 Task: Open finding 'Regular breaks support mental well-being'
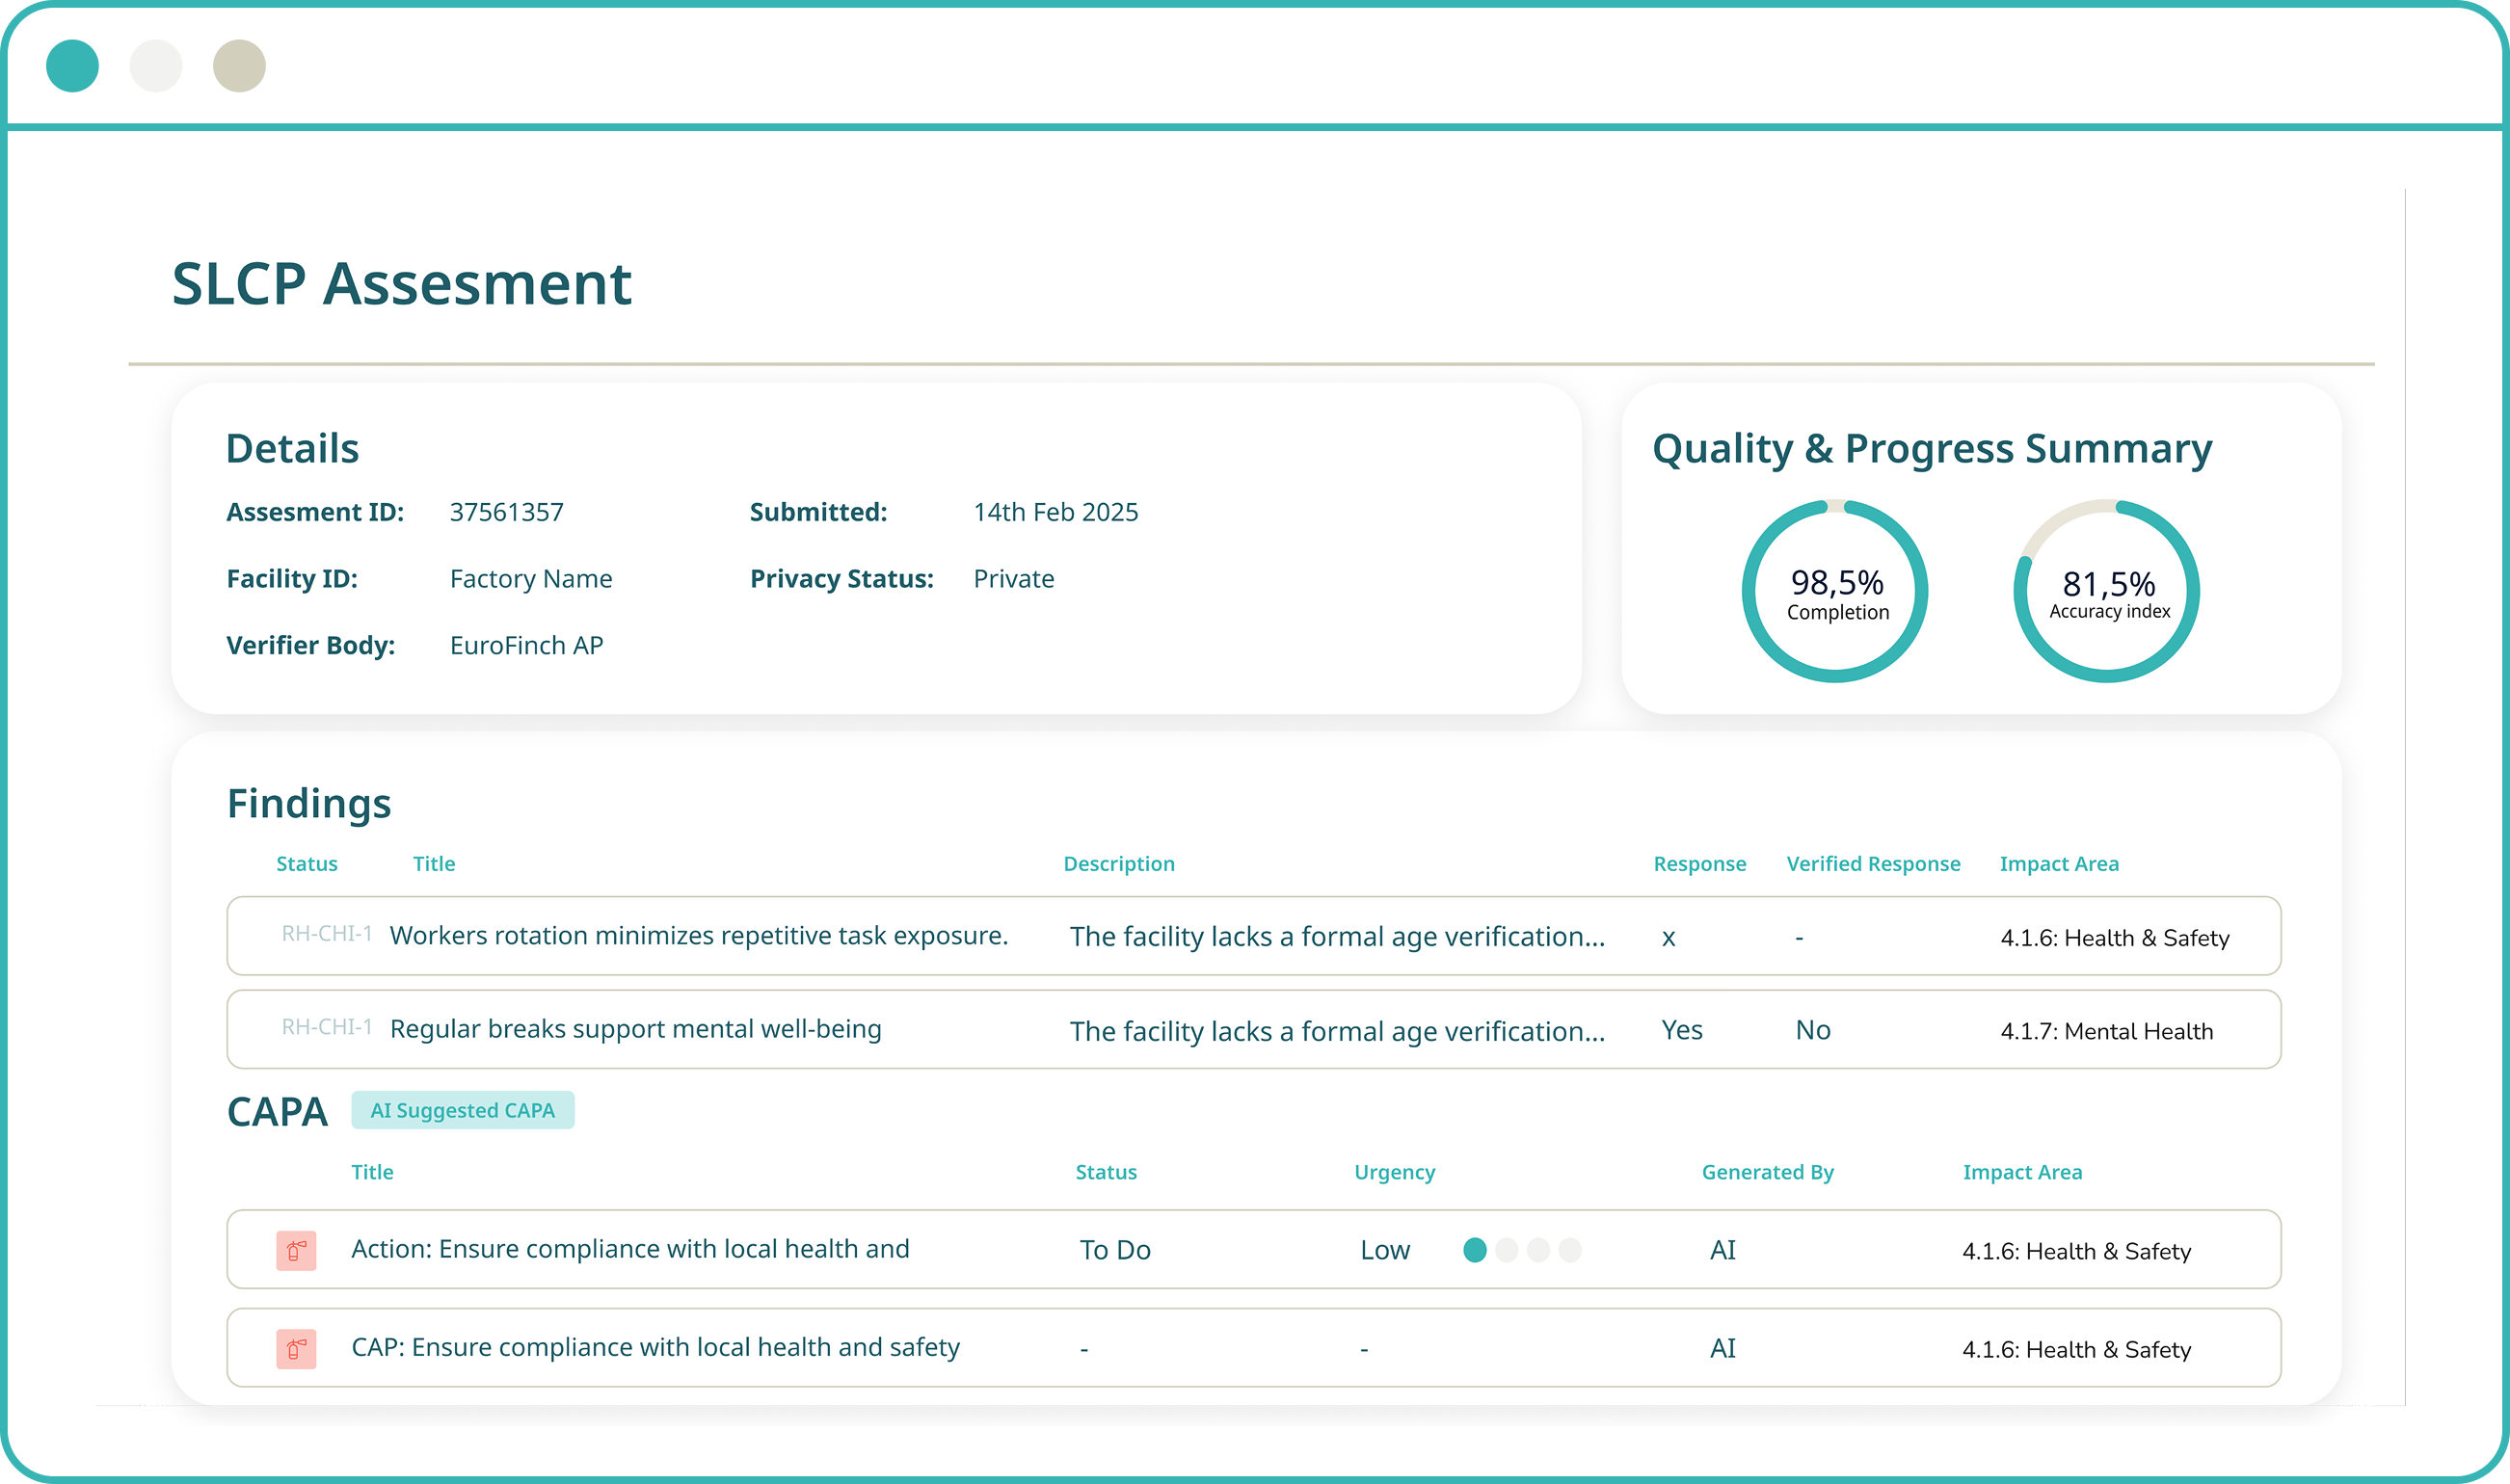coord(1254,1030)
